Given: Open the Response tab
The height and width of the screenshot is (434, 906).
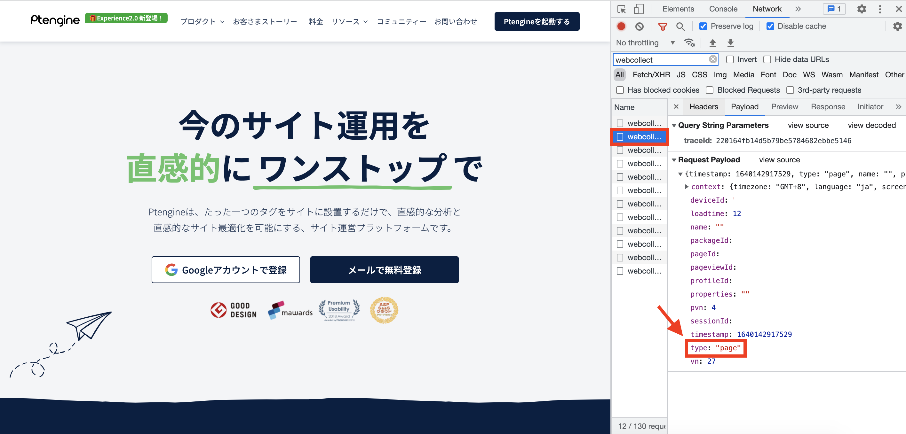Looking at the screenshot, I should pyautogui.click(x=828, y=107).
